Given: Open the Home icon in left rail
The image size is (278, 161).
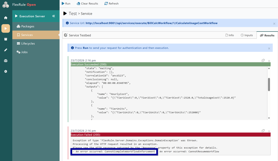Looking at the screenshot, I should (6, 18).
